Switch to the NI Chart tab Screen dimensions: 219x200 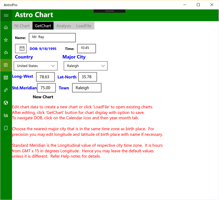(x=22, y=26)
